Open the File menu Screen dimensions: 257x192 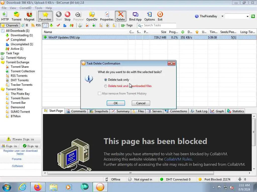(4, 8)
